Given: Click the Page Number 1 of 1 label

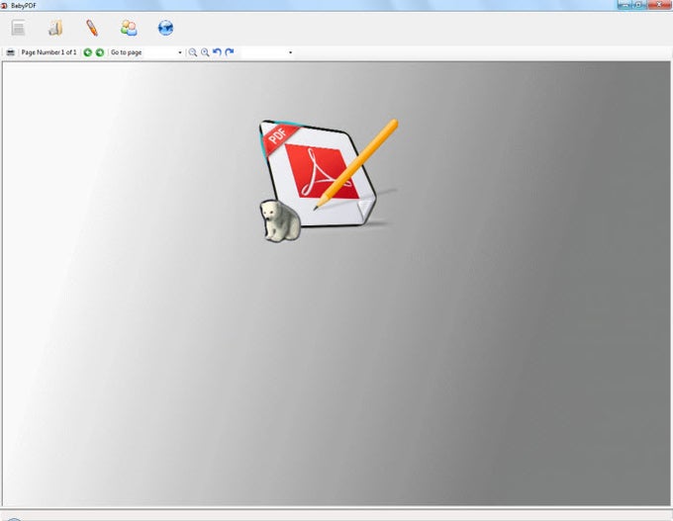Looking at the screenshot, I should click(48, 52).
